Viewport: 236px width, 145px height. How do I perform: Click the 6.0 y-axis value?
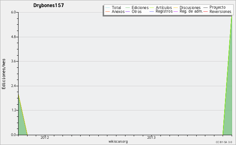(13, 12)
